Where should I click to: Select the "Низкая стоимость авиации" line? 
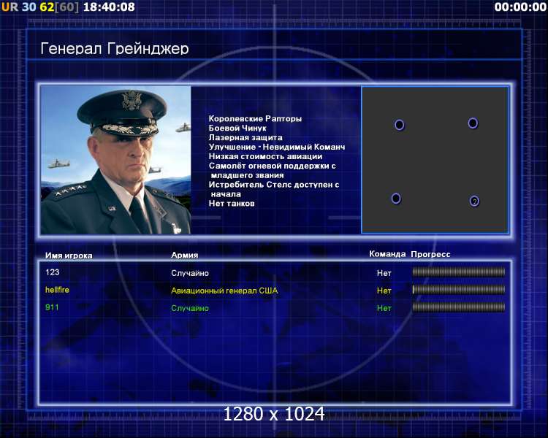point(266,156)
